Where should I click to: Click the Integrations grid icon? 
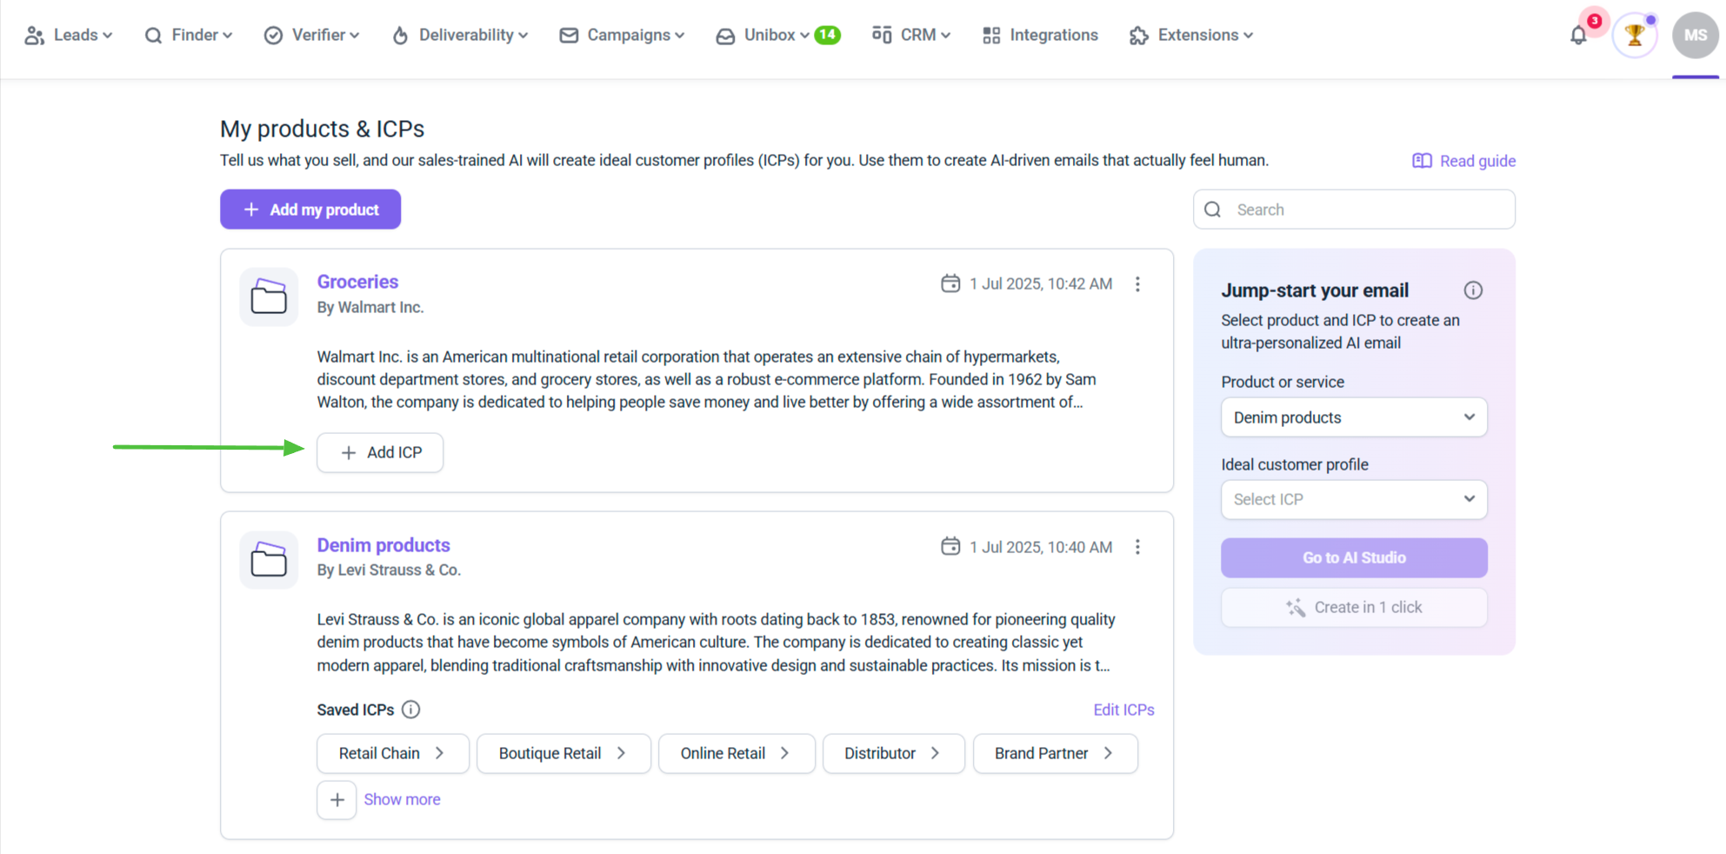[991, 36]
